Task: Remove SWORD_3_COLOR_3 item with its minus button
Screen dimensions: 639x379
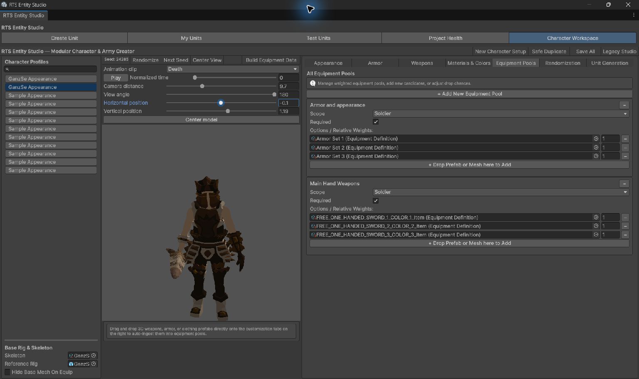Action: click(x=625, y=235)
